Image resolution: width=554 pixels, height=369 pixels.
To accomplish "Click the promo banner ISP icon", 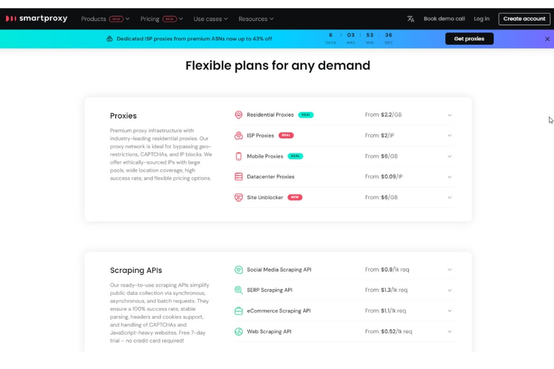I will click(x=110, y=39).
